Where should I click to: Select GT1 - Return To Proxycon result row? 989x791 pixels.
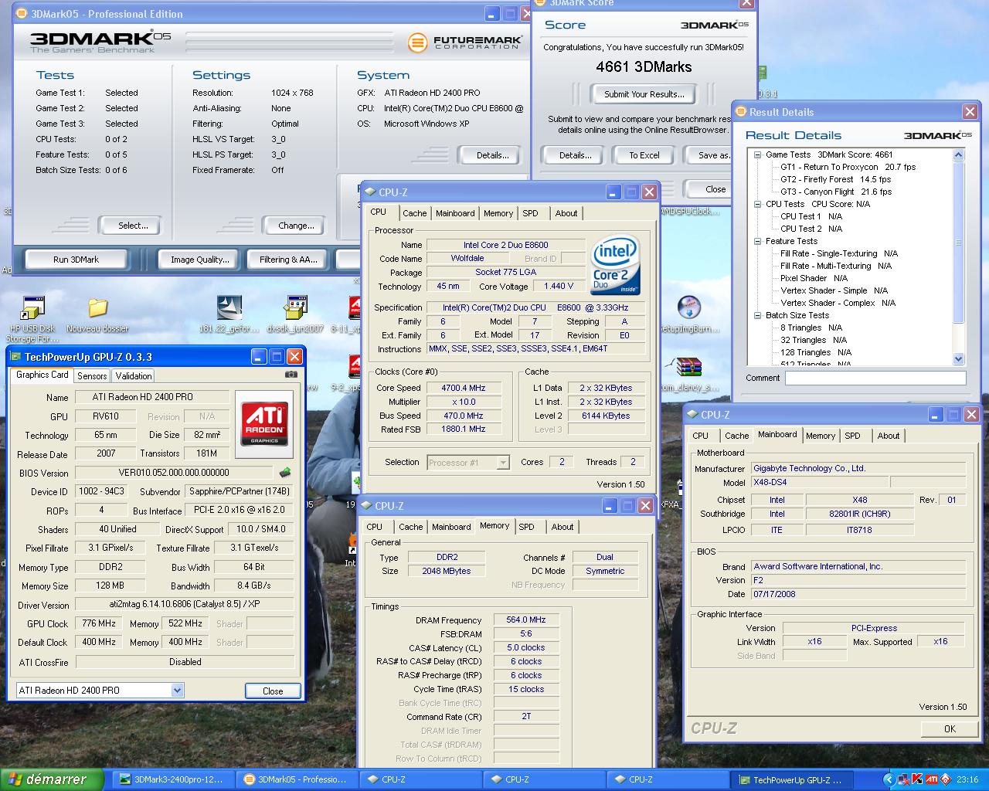[x=848, y=167]
